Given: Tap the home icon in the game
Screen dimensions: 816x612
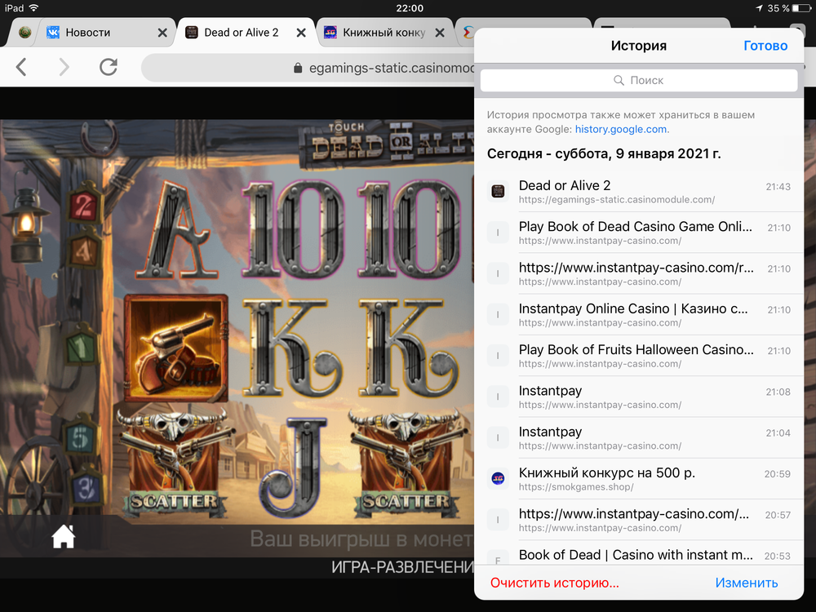Looking at the screenshot, I should 64,536.
